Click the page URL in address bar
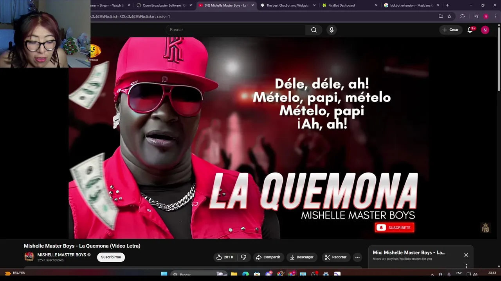This screenshot has width=501, height=281. tap(130, 16)
